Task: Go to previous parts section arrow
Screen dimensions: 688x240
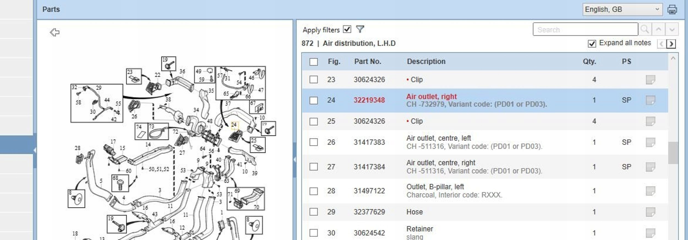Action: 662,44
